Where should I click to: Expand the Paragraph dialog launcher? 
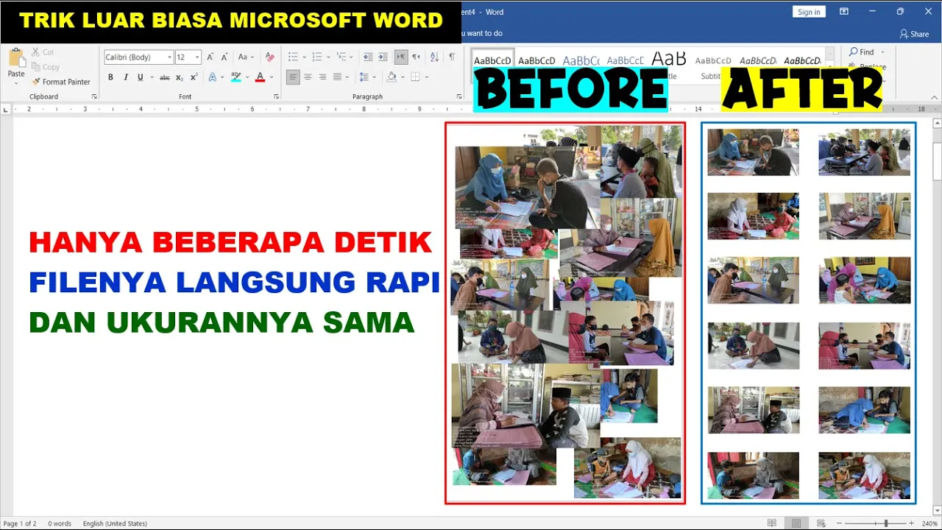pyautogui.click(x=459, y=96)
